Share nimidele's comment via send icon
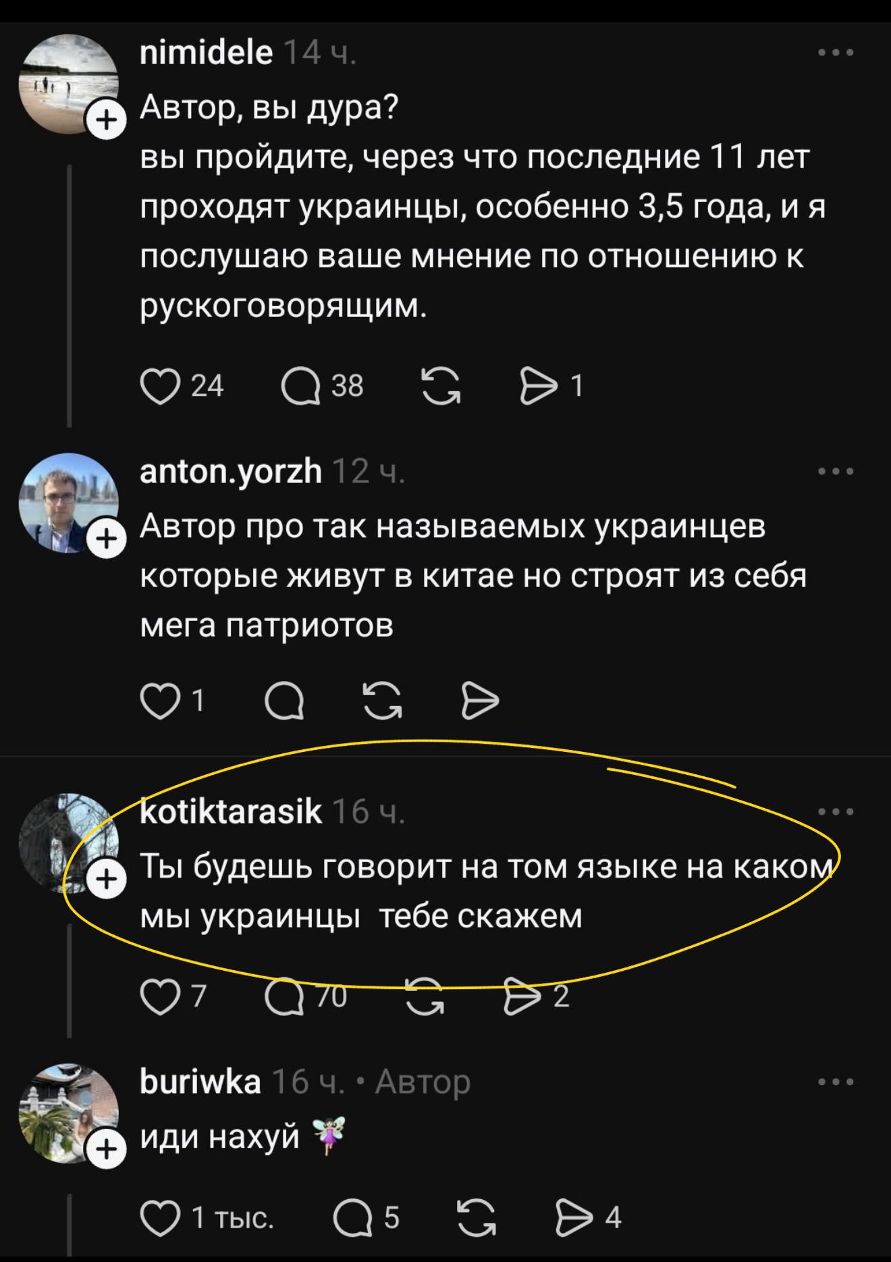This screenshot has height=1262, width=891. [x=537, y=387]
